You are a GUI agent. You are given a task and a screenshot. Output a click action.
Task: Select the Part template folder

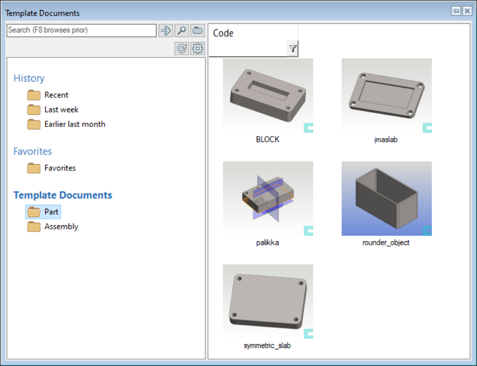click(51, 212)
